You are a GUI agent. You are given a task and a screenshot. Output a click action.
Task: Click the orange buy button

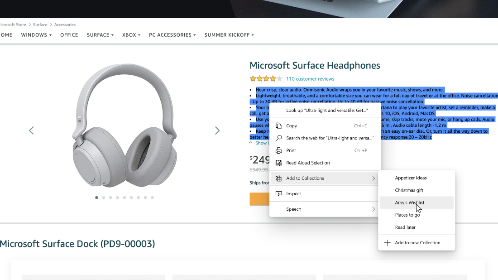click(259, 199)
